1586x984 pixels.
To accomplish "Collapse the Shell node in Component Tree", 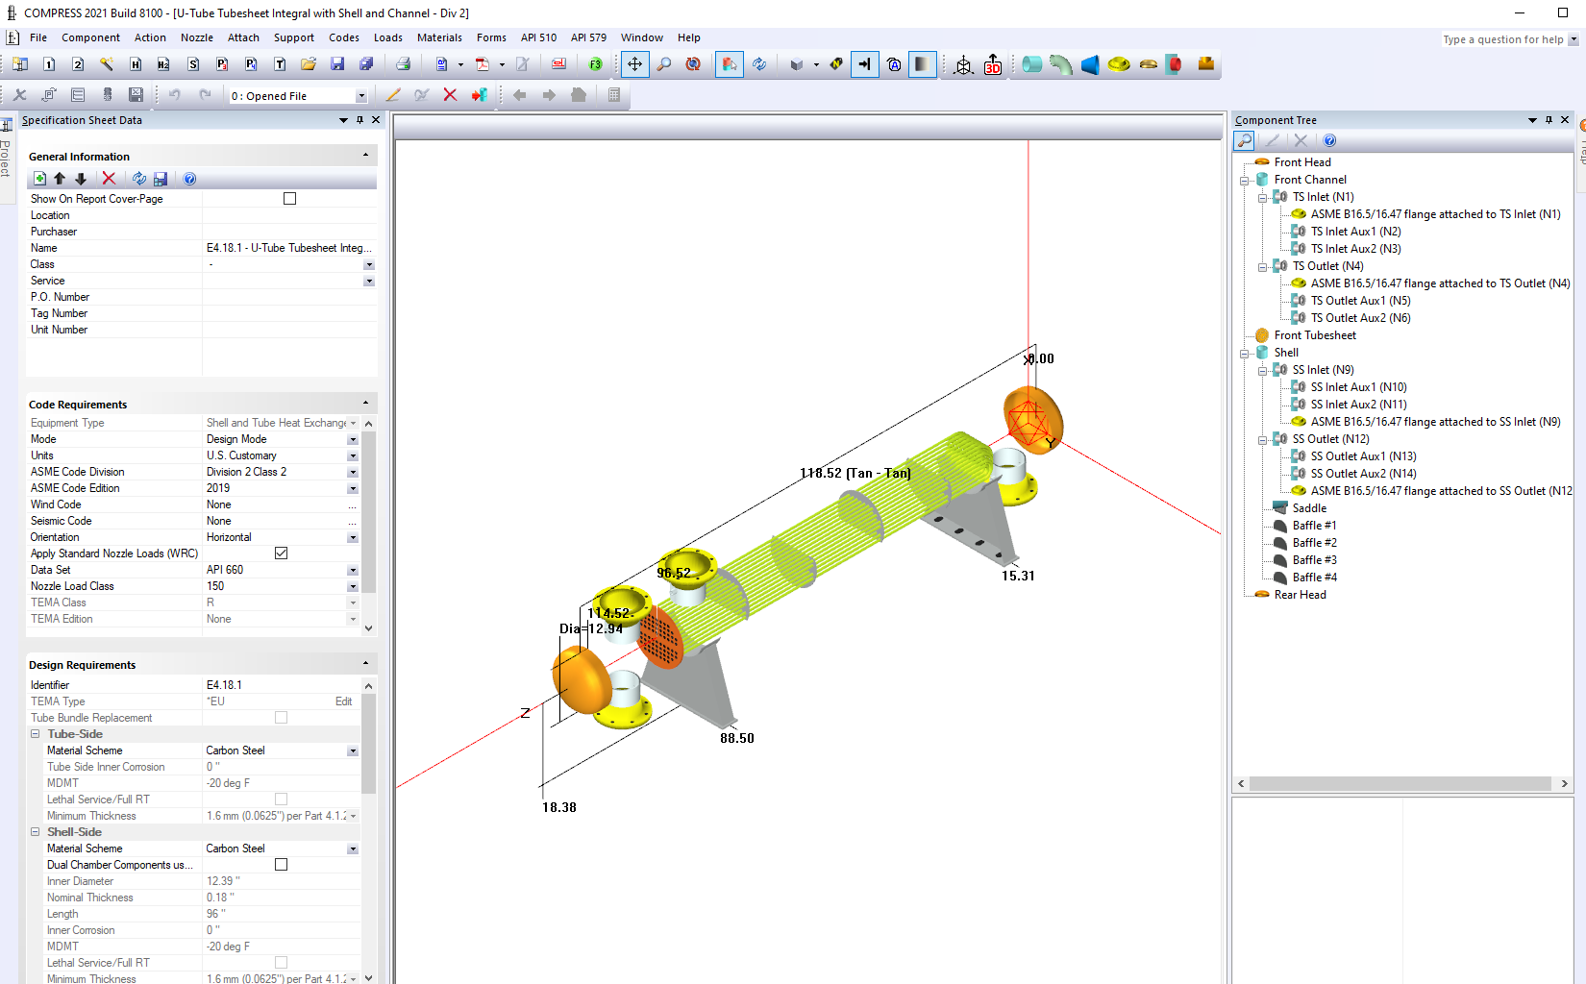I will [x=1244, y=353].
